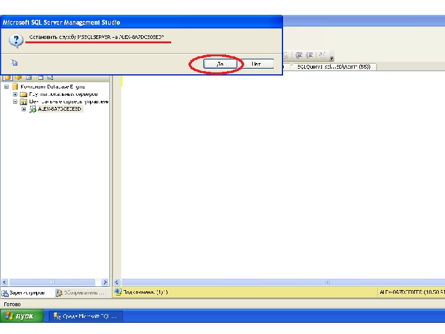Decline with the Нет button
Screen dimensions: 445x334
257,64
